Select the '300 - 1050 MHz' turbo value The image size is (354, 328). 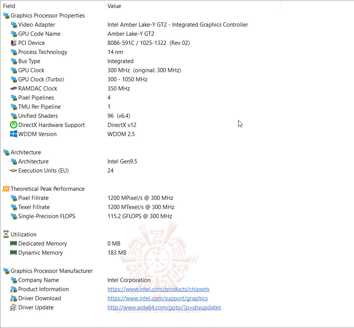[x=127, y=79]
